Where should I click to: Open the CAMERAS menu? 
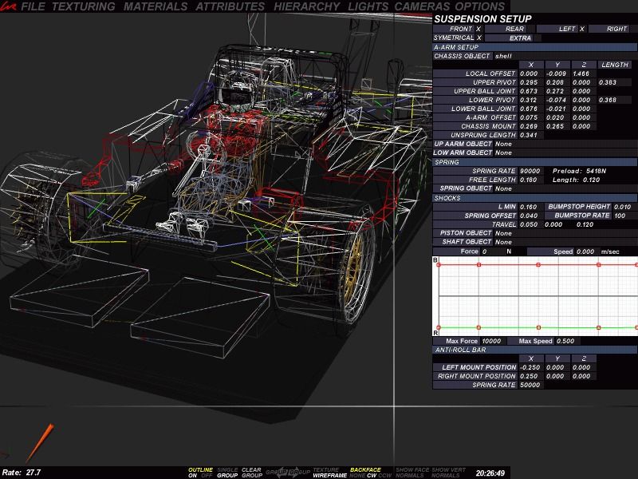424,6
